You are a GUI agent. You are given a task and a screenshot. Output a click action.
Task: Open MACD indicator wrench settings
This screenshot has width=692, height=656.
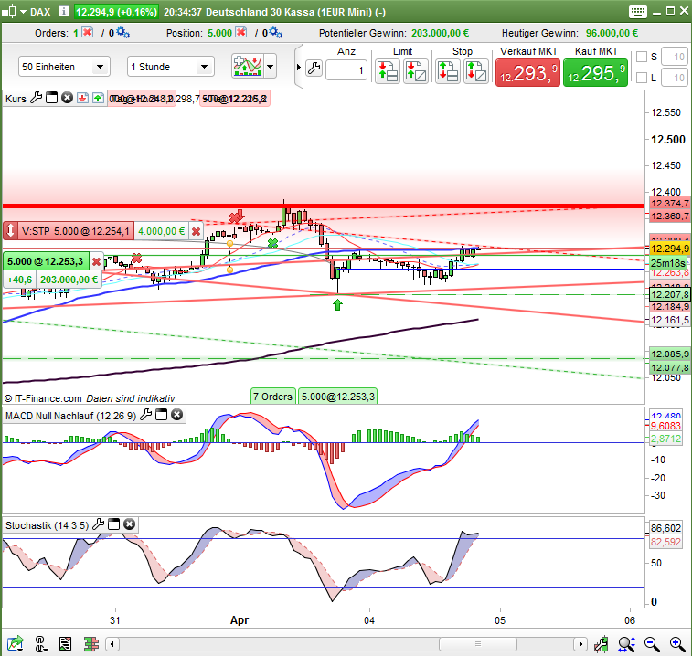tap(145, 415)
